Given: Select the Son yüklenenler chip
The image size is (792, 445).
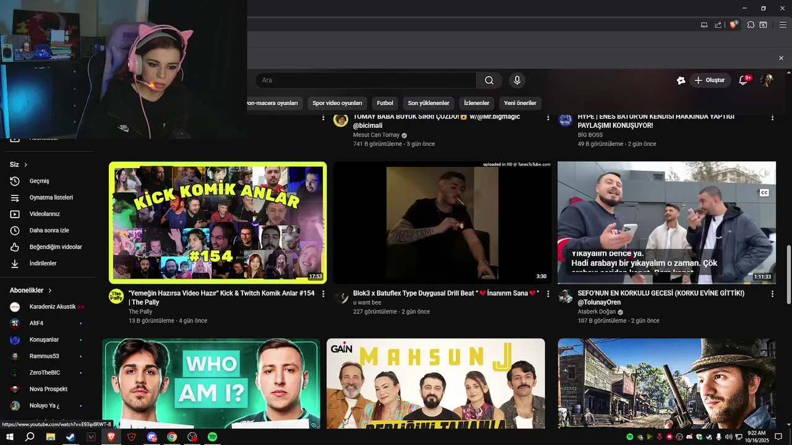Looking at the screenshot, I should [x=429, y=103].
